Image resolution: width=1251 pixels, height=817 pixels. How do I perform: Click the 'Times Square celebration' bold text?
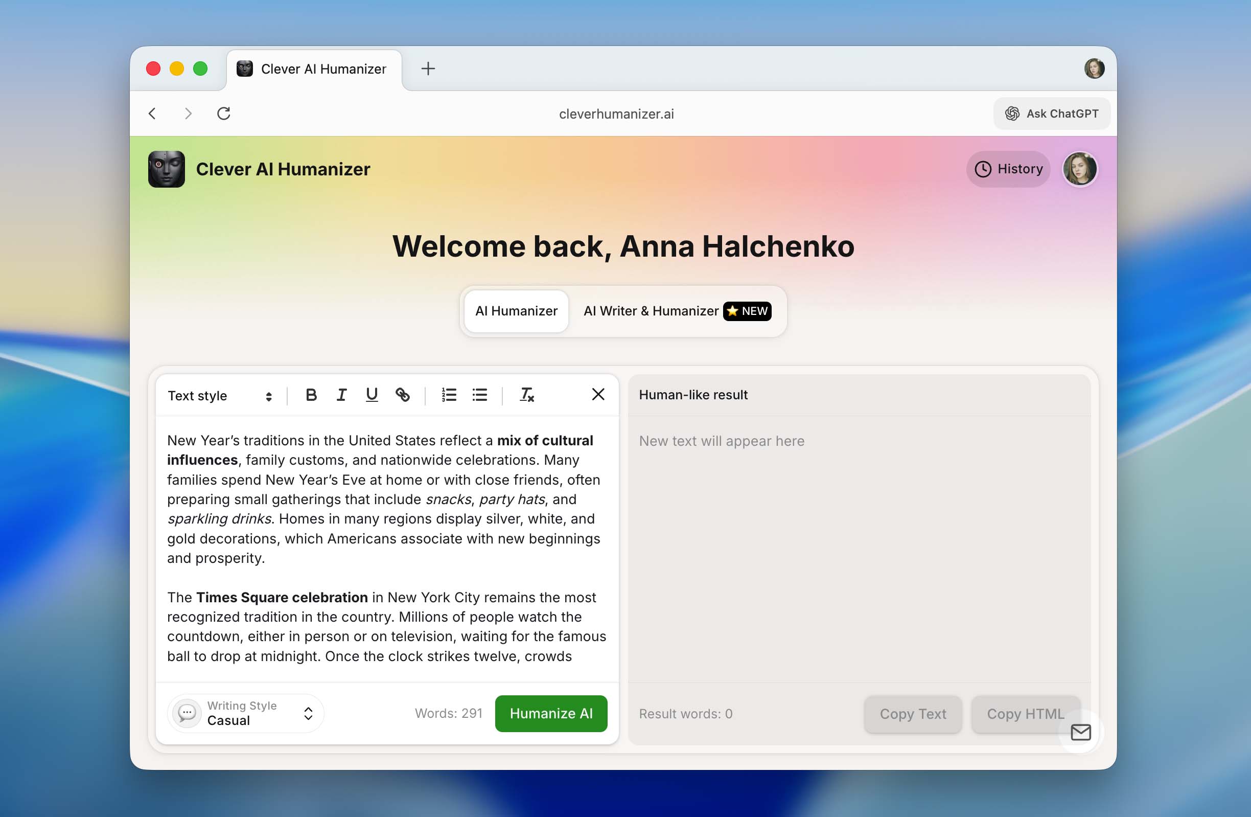point(282,597)
